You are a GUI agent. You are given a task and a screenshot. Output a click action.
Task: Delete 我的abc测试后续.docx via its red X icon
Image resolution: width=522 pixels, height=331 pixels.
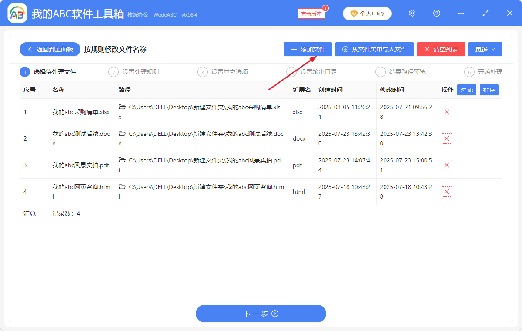[447, 138]
